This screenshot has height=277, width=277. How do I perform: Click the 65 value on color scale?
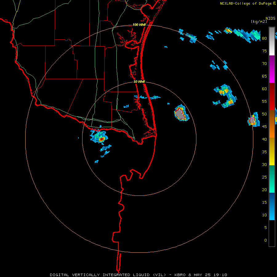pos(264,76)
